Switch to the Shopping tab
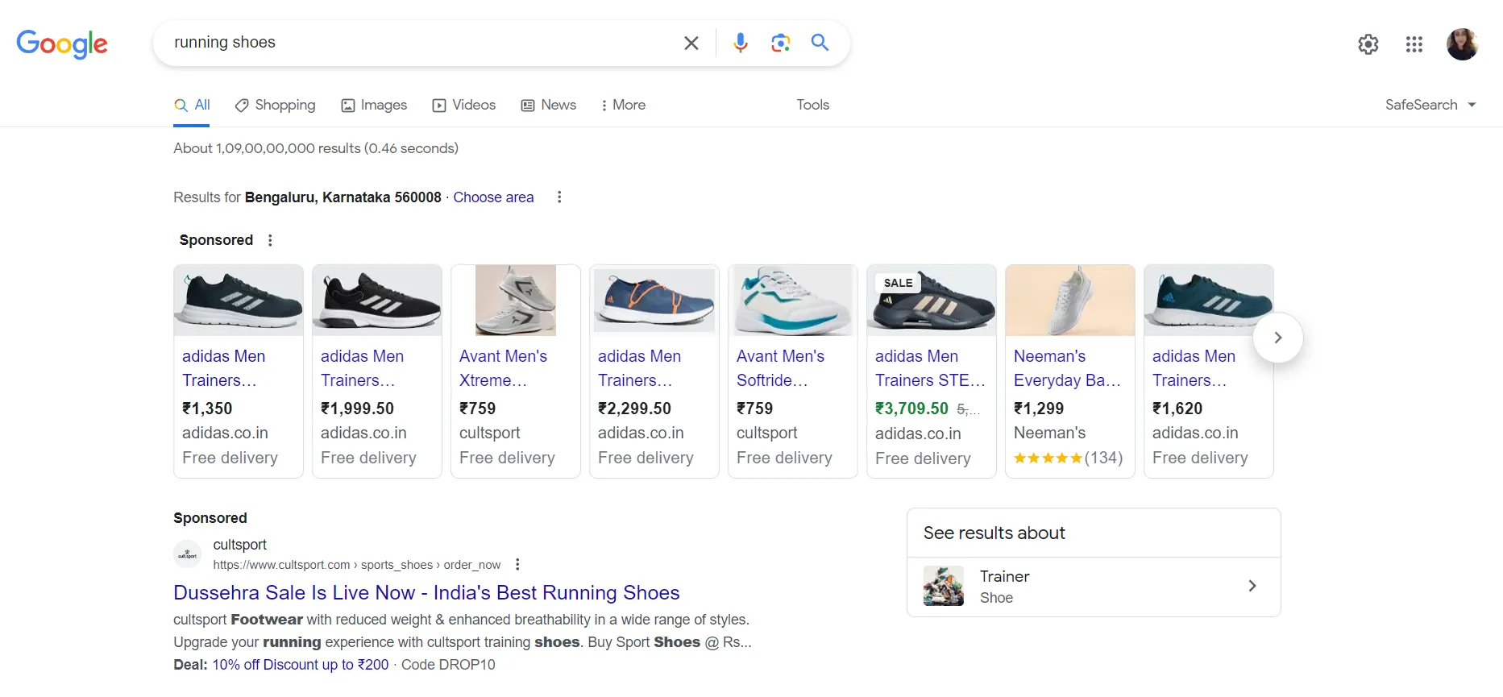The height and width of the screenshot is (697, 1503). (x=275, y=105)
